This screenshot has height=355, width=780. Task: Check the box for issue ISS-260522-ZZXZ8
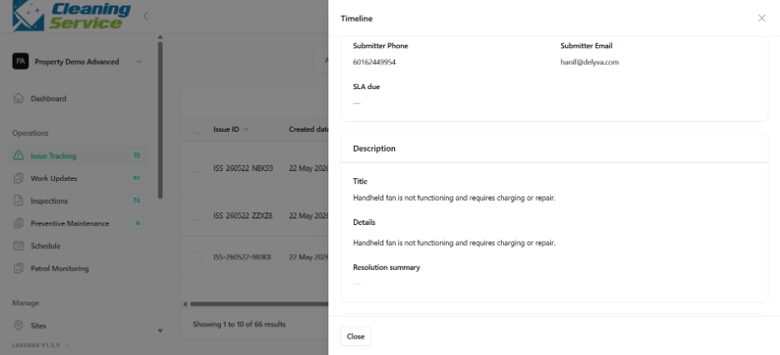(197, 215)
